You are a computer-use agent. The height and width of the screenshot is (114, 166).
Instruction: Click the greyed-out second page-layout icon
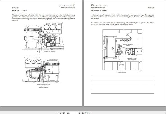(x=90, y=113)
